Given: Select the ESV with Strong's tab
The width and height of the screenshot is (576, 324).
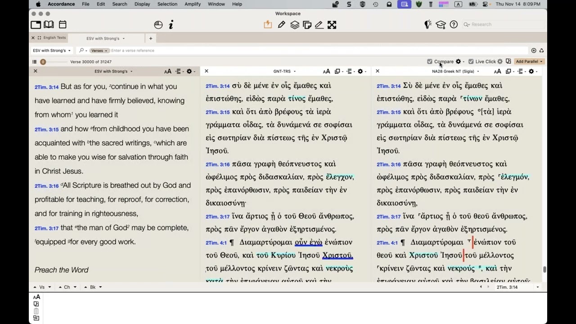Looking at the screenshot, I should click(106, 38).
